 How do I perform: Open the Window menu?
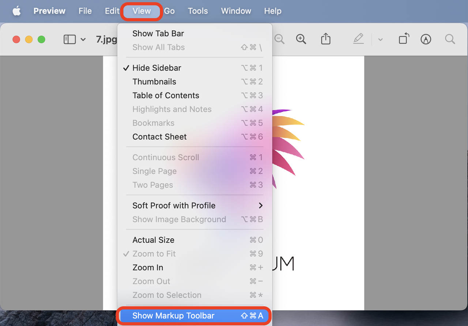(236, 11)
